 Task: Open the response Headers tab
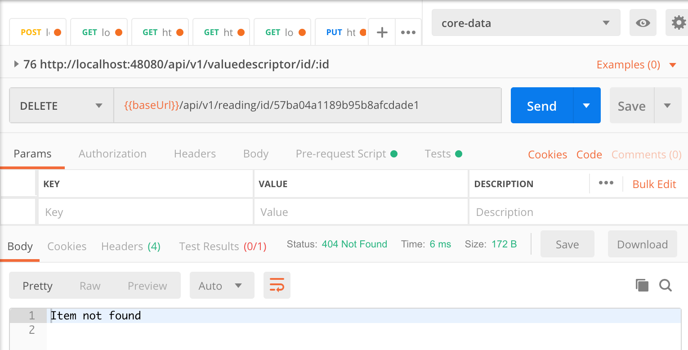[x=121, y=246]
